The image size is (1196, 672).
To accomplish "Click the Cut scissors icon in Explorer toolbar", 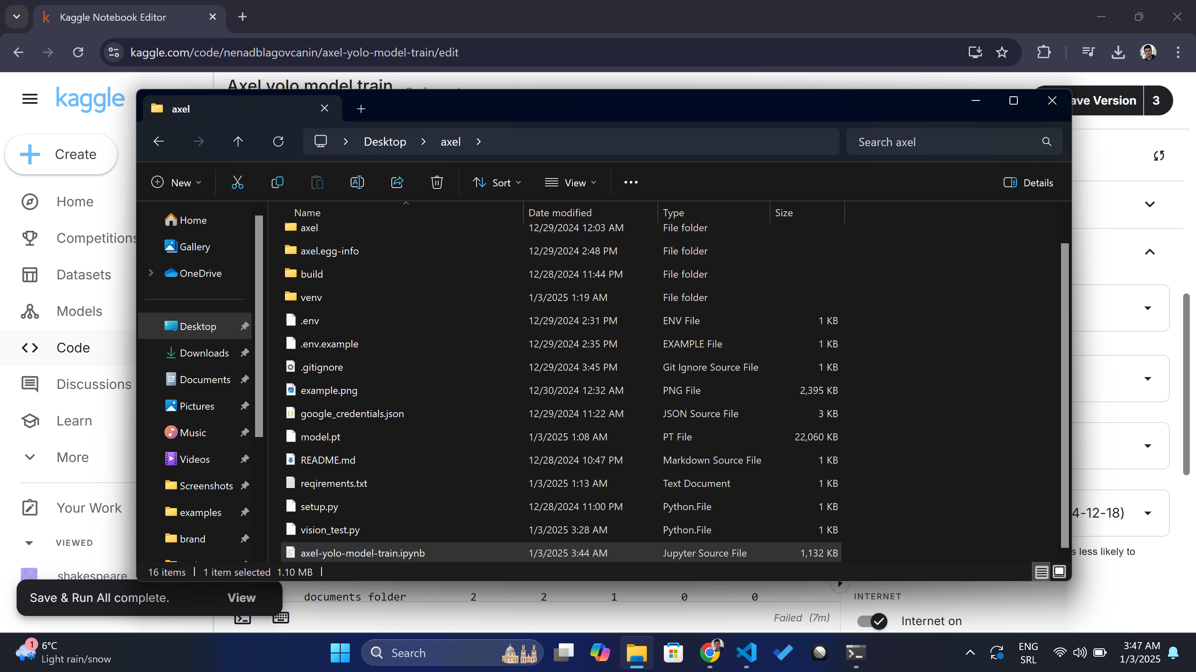I will [x=237, y=182].
